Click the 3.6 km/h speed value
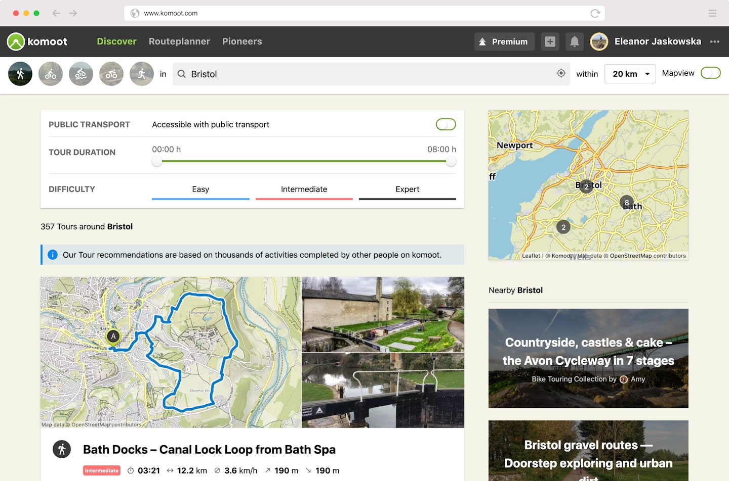Screen dimensions: 729x481 pos(240,470)
